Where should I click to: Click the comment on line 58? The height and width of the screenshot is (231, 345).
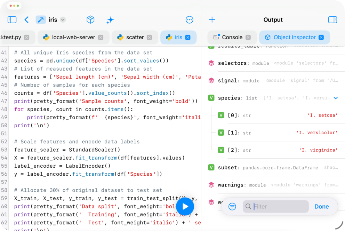coord(88,190)
